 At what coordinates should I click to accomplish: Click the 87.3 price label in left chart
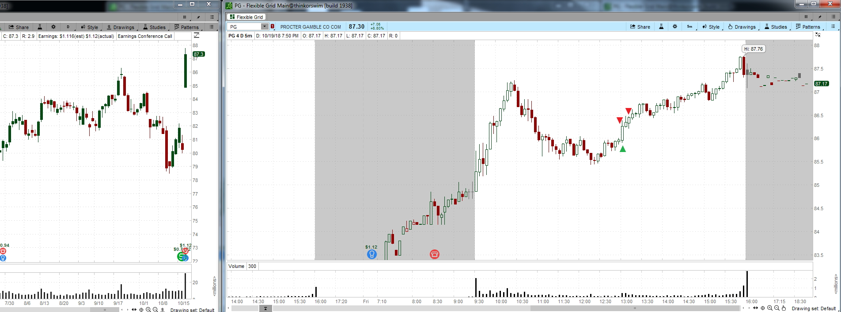(199, 54)
